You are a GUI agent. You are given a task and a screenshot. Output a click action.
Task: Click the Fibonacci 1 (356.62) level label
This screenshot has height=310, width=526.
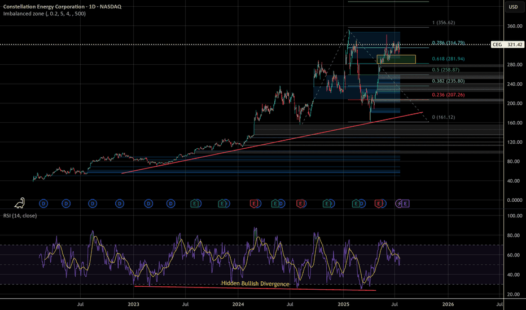(x=444, y=23)
